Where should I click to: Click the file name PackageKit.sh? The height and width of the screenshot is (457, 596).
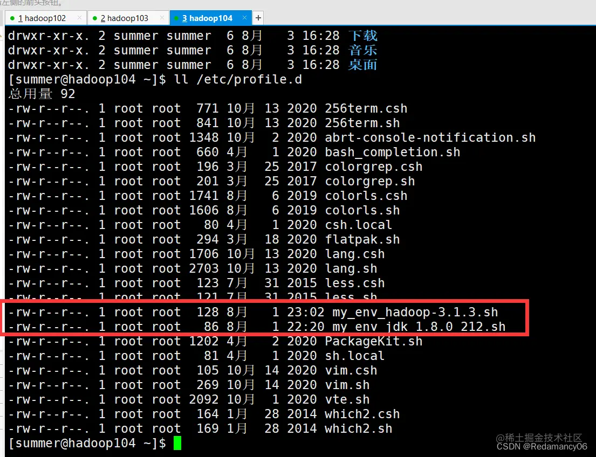point(374,341)
